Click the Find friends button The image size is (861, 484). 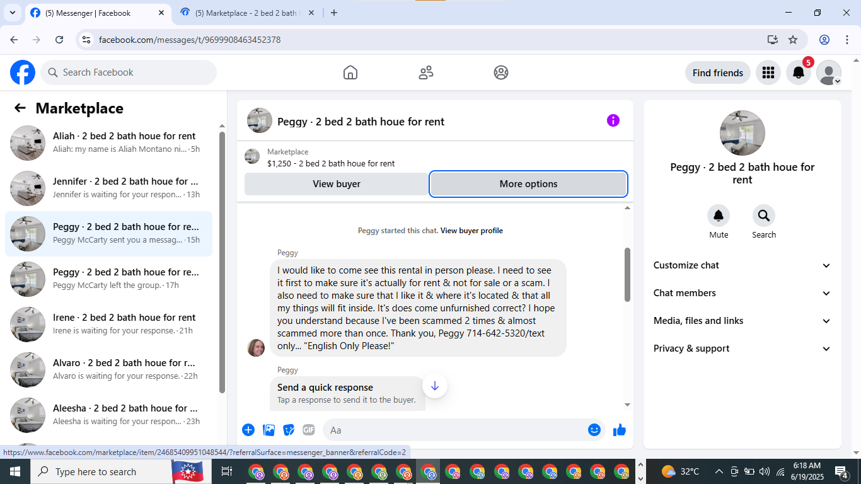[718, 72]
